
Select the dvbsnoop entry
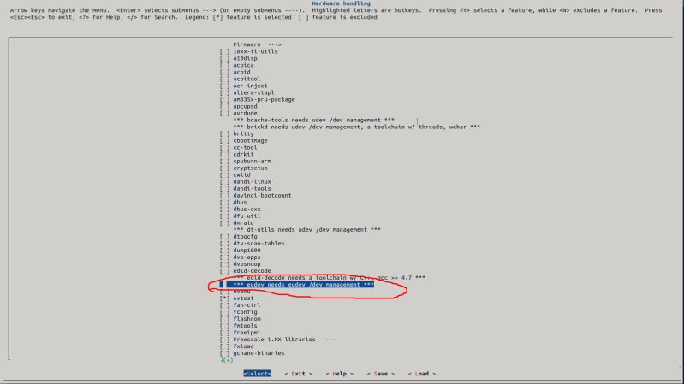pyautogui.click(x=247, y=264)
